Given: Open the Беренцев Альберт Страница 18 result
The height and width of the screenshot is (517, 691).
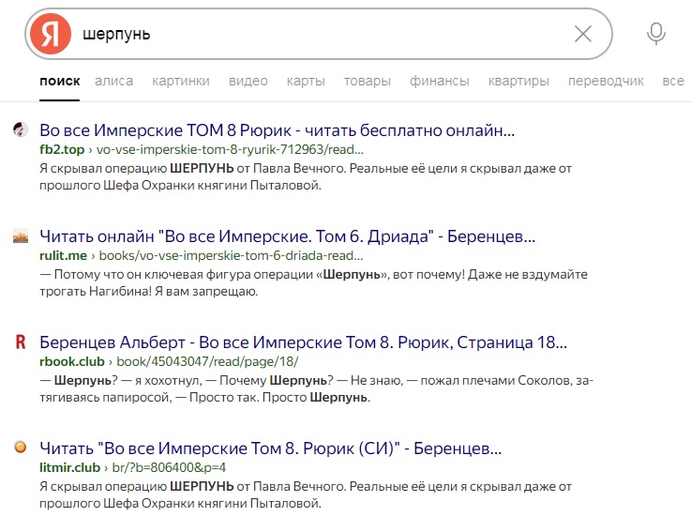Looking at the screenshot, I should 303,342.
